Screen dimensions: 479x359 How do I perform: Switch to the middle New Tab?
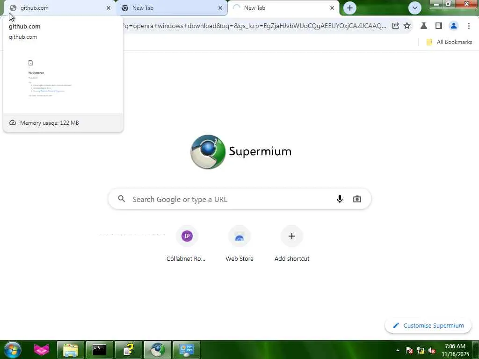(x=171, y=8)
